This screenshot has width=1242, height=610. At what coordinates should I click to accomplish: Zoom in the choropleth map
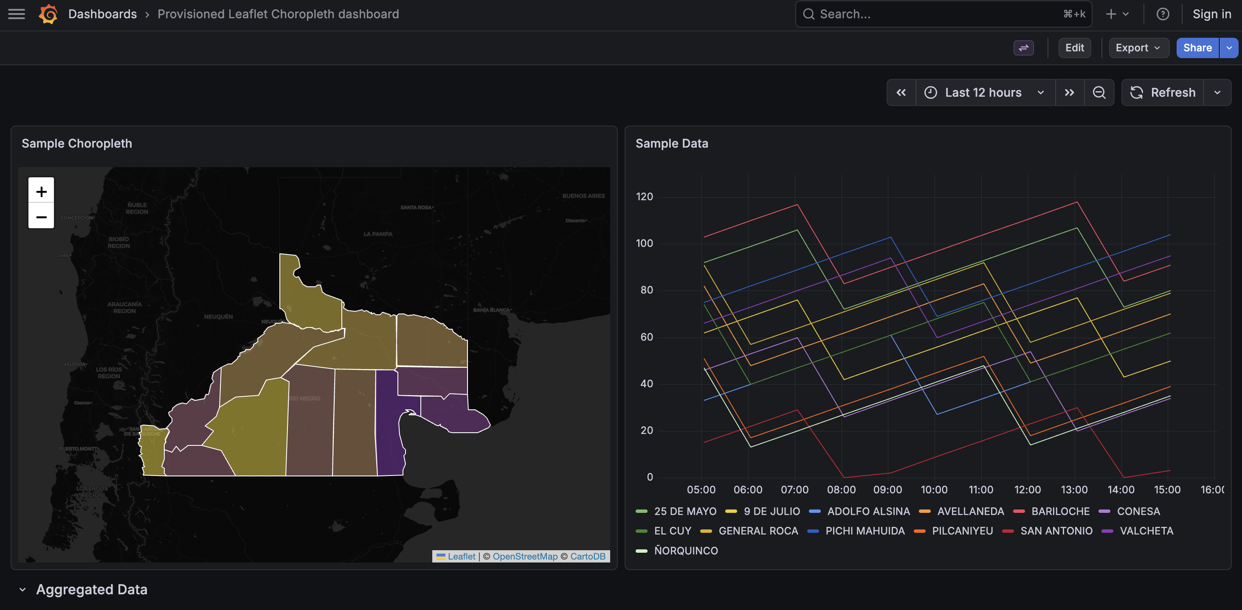(x=41, y=191)
